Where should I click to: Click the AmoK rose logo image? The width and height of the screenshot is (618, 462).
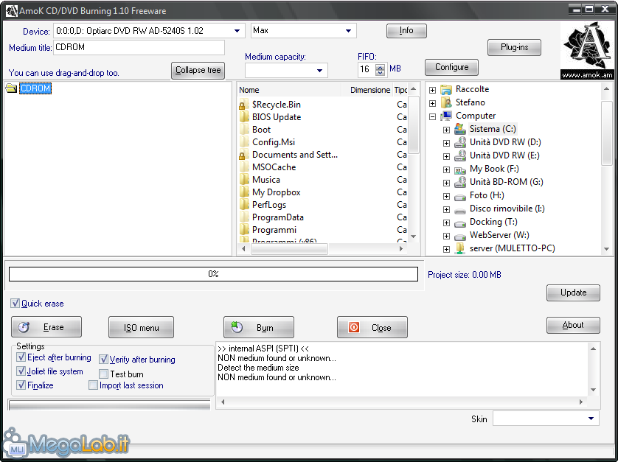point(587,50)
